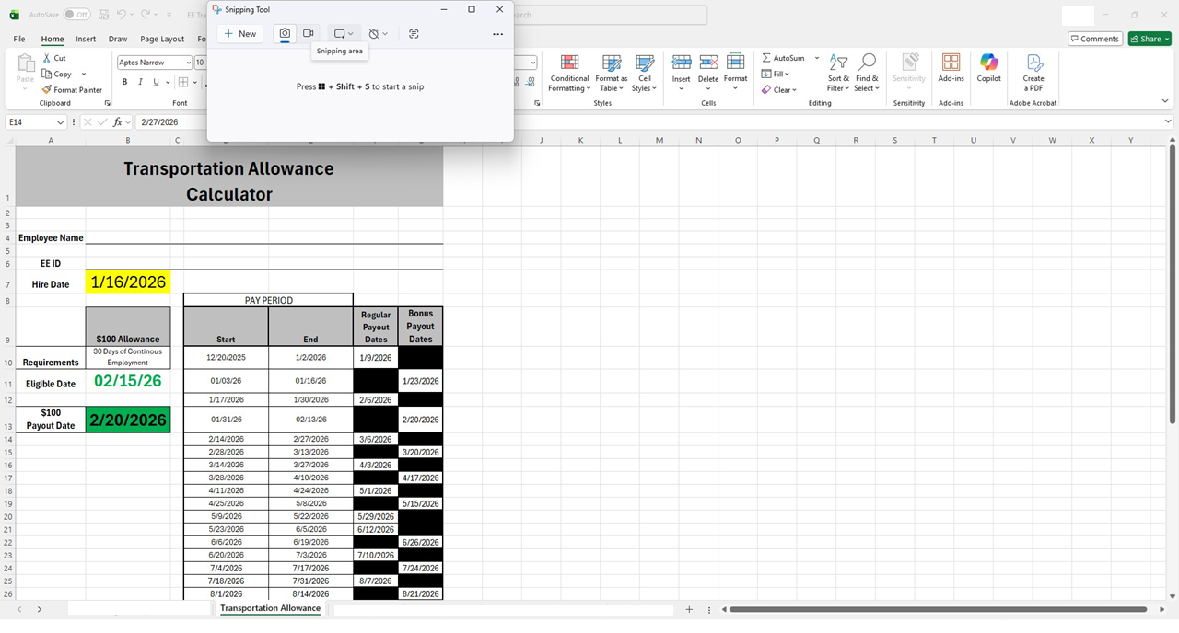This screenshot has width=1179, height=633.
Task: Select all cells via corner button
Action: tap(7, 140)
